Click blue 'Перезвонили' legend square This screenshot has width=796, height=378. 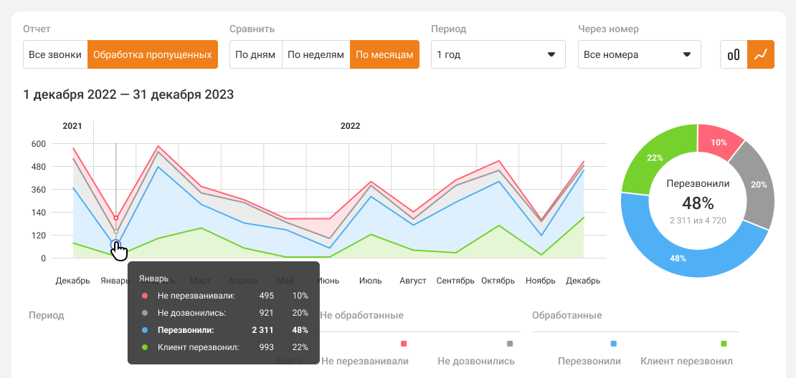pyautogui.click(x=614, y=344)
